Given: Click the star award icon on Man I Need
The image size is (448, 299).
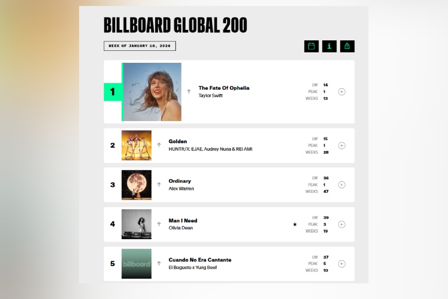Looking at the screenshot, I should (295, 224).
